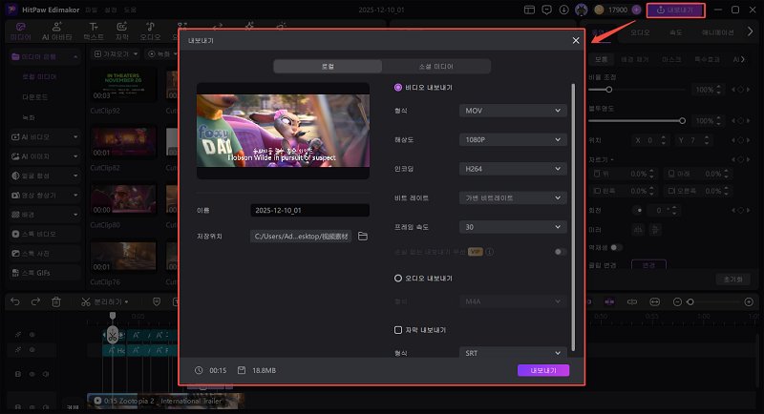This screenshot has width=764, height=414.
Task: Click the 분리하기 split scissors tool
Action: (104, 302)
